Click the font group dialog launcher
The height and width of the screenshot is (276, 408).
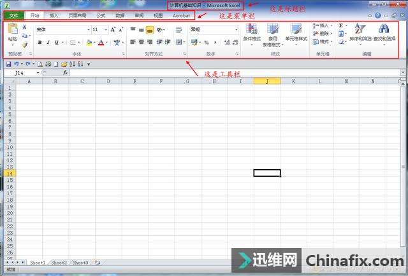(x=123, y=54)
